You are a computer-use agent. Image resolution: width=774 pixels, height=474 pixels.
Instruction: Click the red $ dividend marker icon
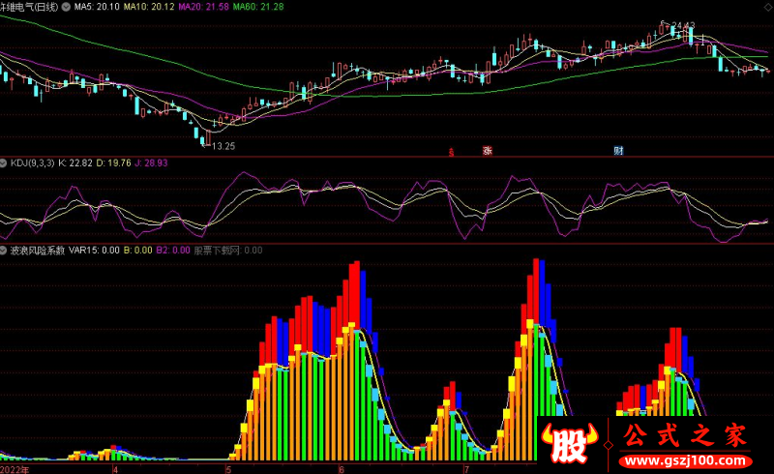[x=451, y=151]
